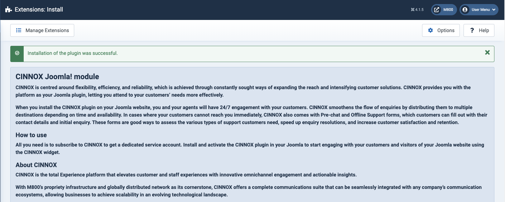Click the "Extensions: Install" page title
505x202 pixels.
pyautogui.click(x=39, y=10)
